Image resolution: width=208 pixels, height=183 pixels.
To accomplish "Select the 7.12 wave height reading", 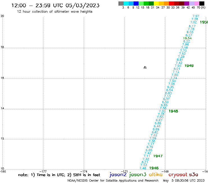I will click(176, 72).
